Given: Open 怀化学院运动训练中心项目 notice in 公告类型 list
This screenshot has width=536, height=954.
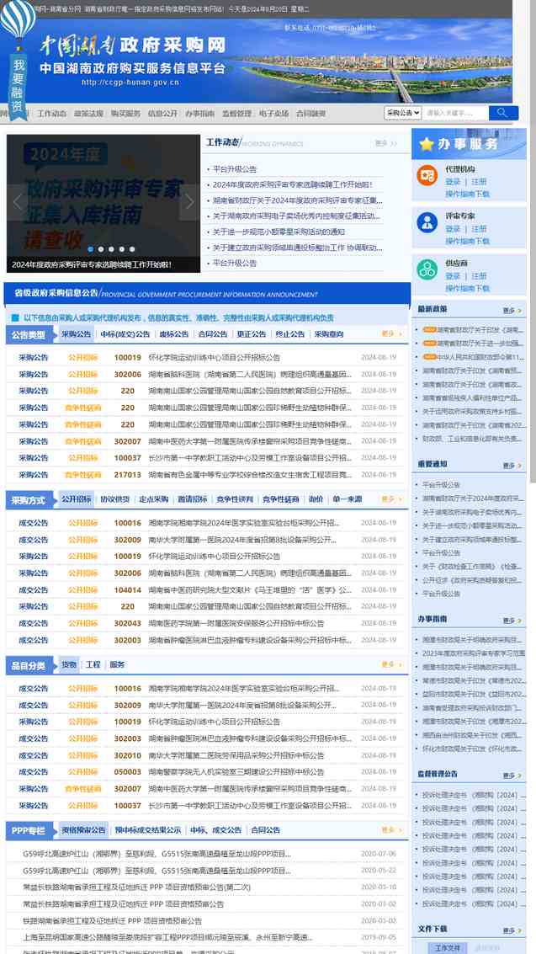Looking at the screenshot, I should point(214,358).
